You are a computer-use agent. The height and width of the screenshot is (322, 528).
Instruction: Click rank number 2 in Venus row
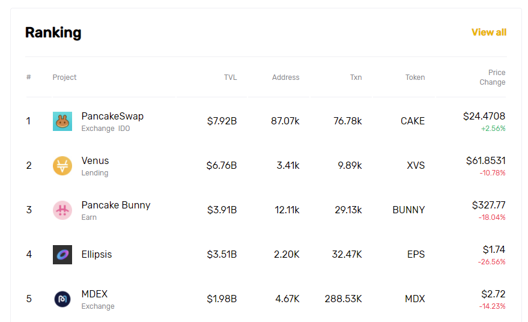[x=29, y=166]
